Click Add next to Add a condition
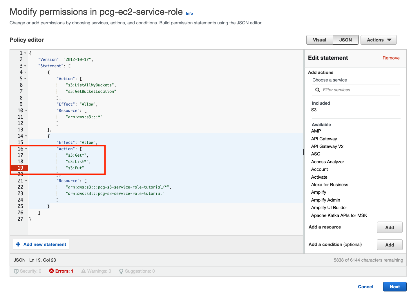 (x=390, y=245)
